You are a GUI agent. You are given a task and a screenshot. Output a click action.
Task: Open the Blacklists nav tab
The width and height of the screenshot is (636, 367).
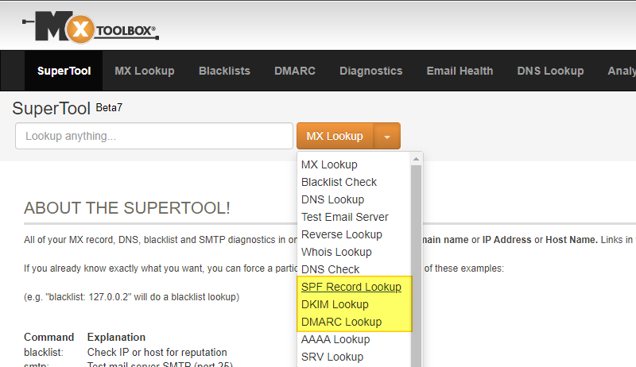tap(224, 71)
